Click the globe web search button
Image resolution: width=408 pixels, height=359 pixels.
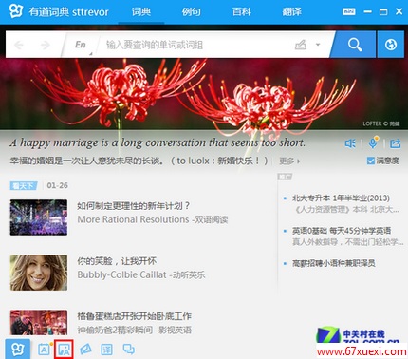[x=391, y=45]
